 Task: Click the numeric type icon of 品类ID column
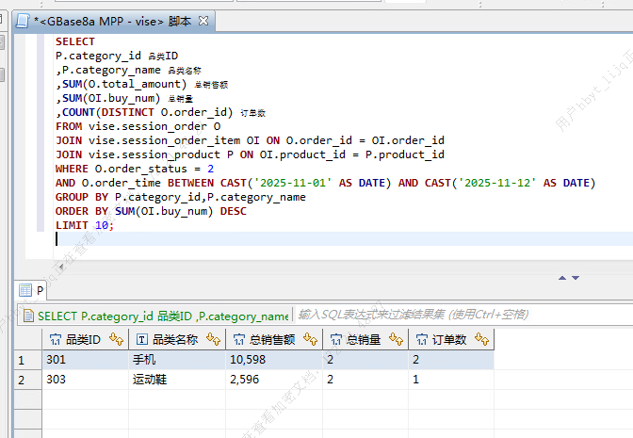56,340
